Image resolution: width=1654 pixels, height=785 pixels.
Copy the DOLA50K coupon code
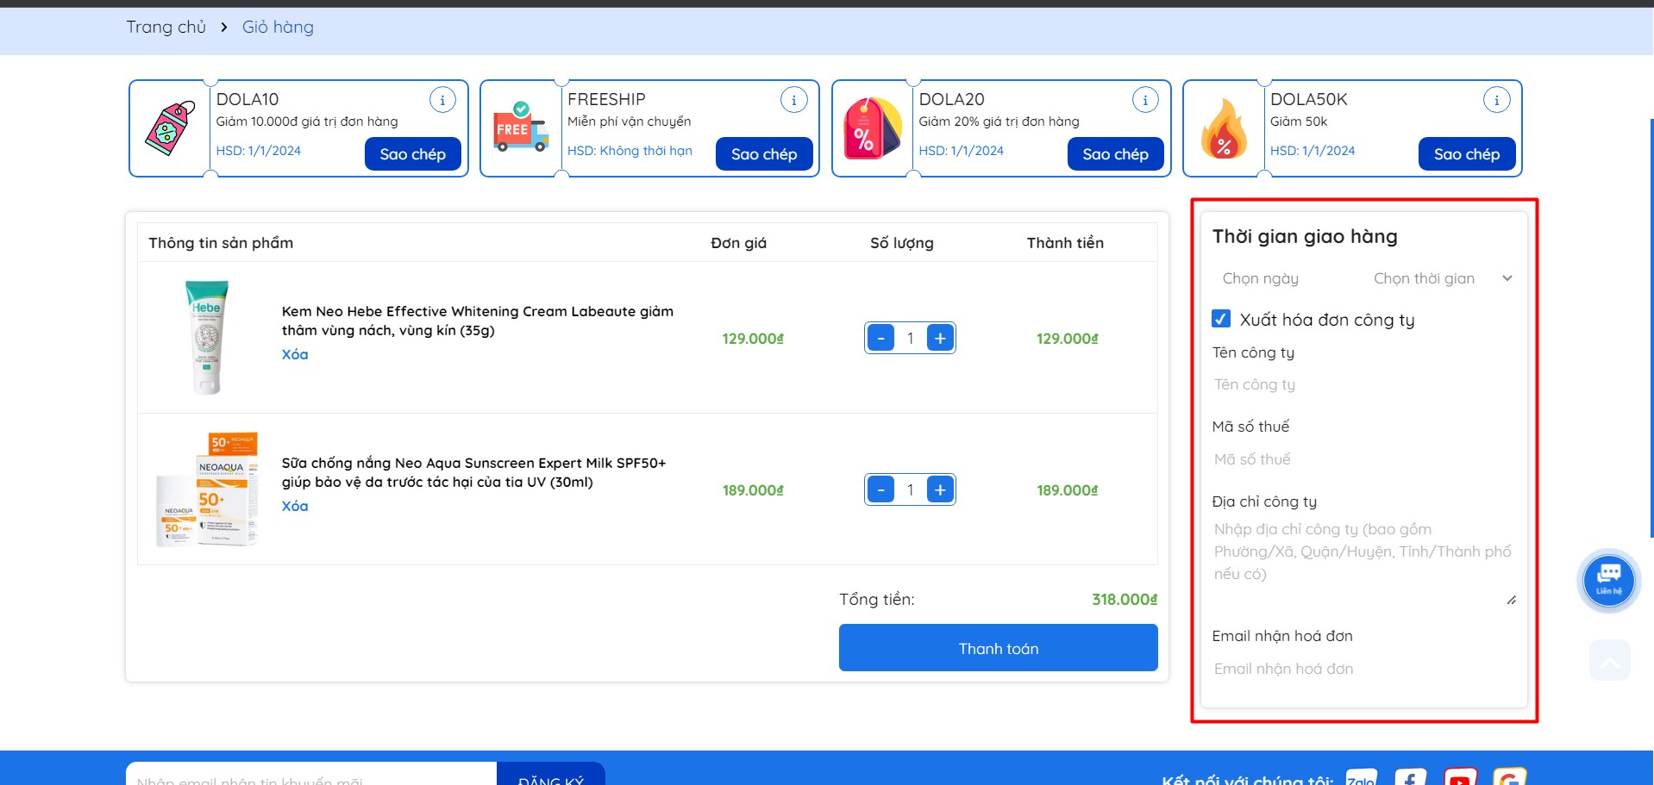1467,154
